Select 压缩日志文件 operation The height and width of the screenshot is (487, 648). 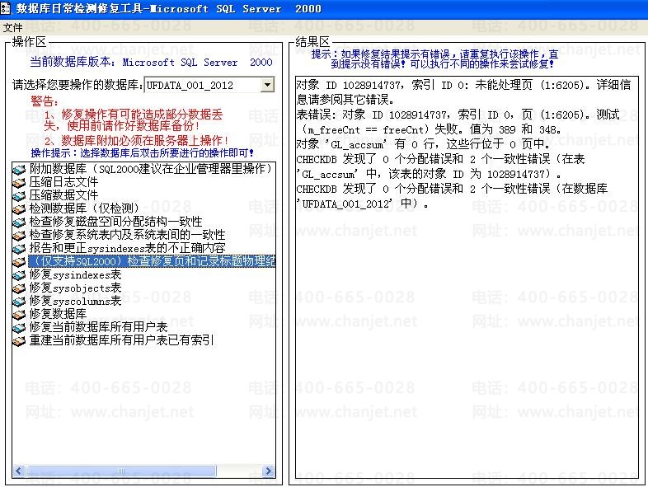click(63, 182)
